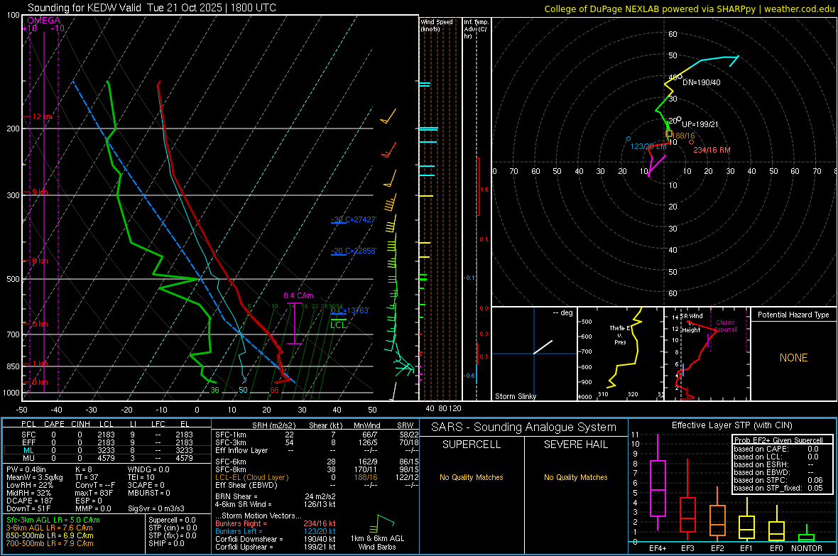Click the 'SFC-1km' shear row label
Viewport: 838px width, 556px height.
pos(231,435)
